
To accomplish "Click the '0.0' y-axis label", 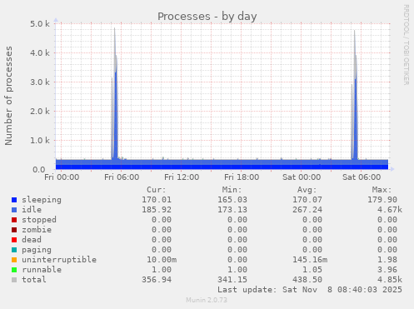I will coord(39,170).
